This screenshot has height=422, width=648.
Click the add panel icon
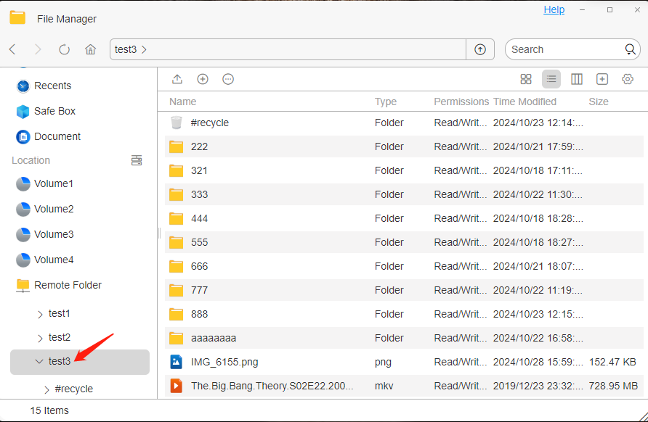[602, 79]
